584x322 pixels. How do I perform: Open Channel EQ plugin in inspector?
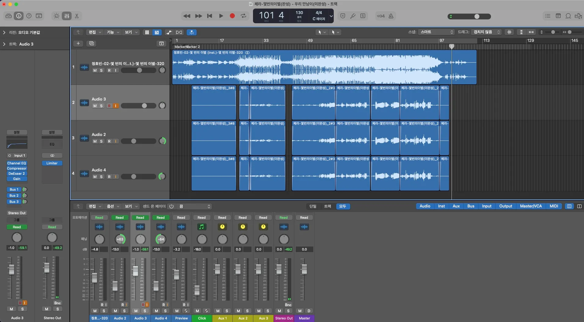point(17,163)
